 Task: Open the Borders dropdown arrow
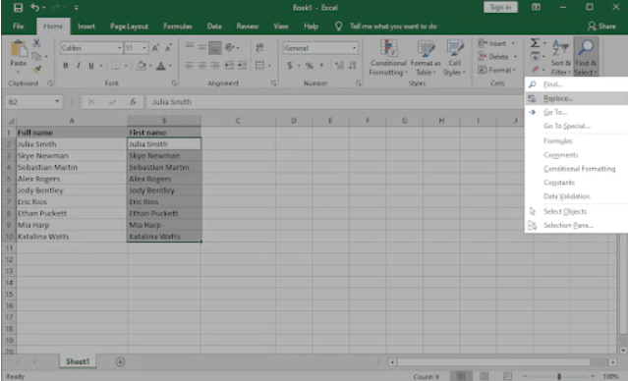126,66
